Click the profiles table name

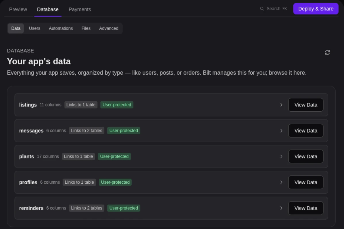[x=28, y=182]
